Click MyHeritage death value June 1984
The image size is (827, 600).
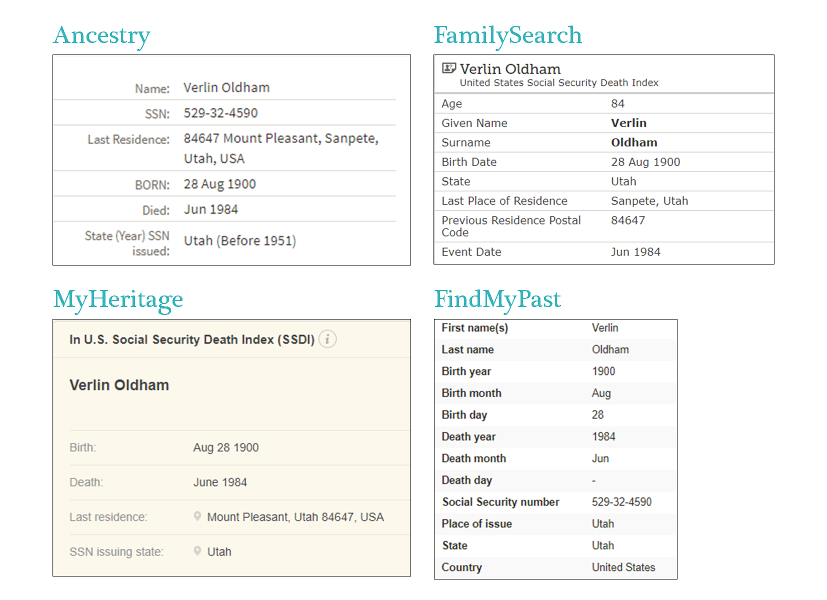tap(220, 482)
